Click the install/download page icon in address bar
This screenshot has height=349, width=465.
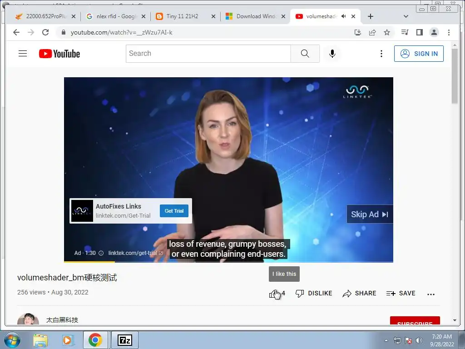[358, 32]
